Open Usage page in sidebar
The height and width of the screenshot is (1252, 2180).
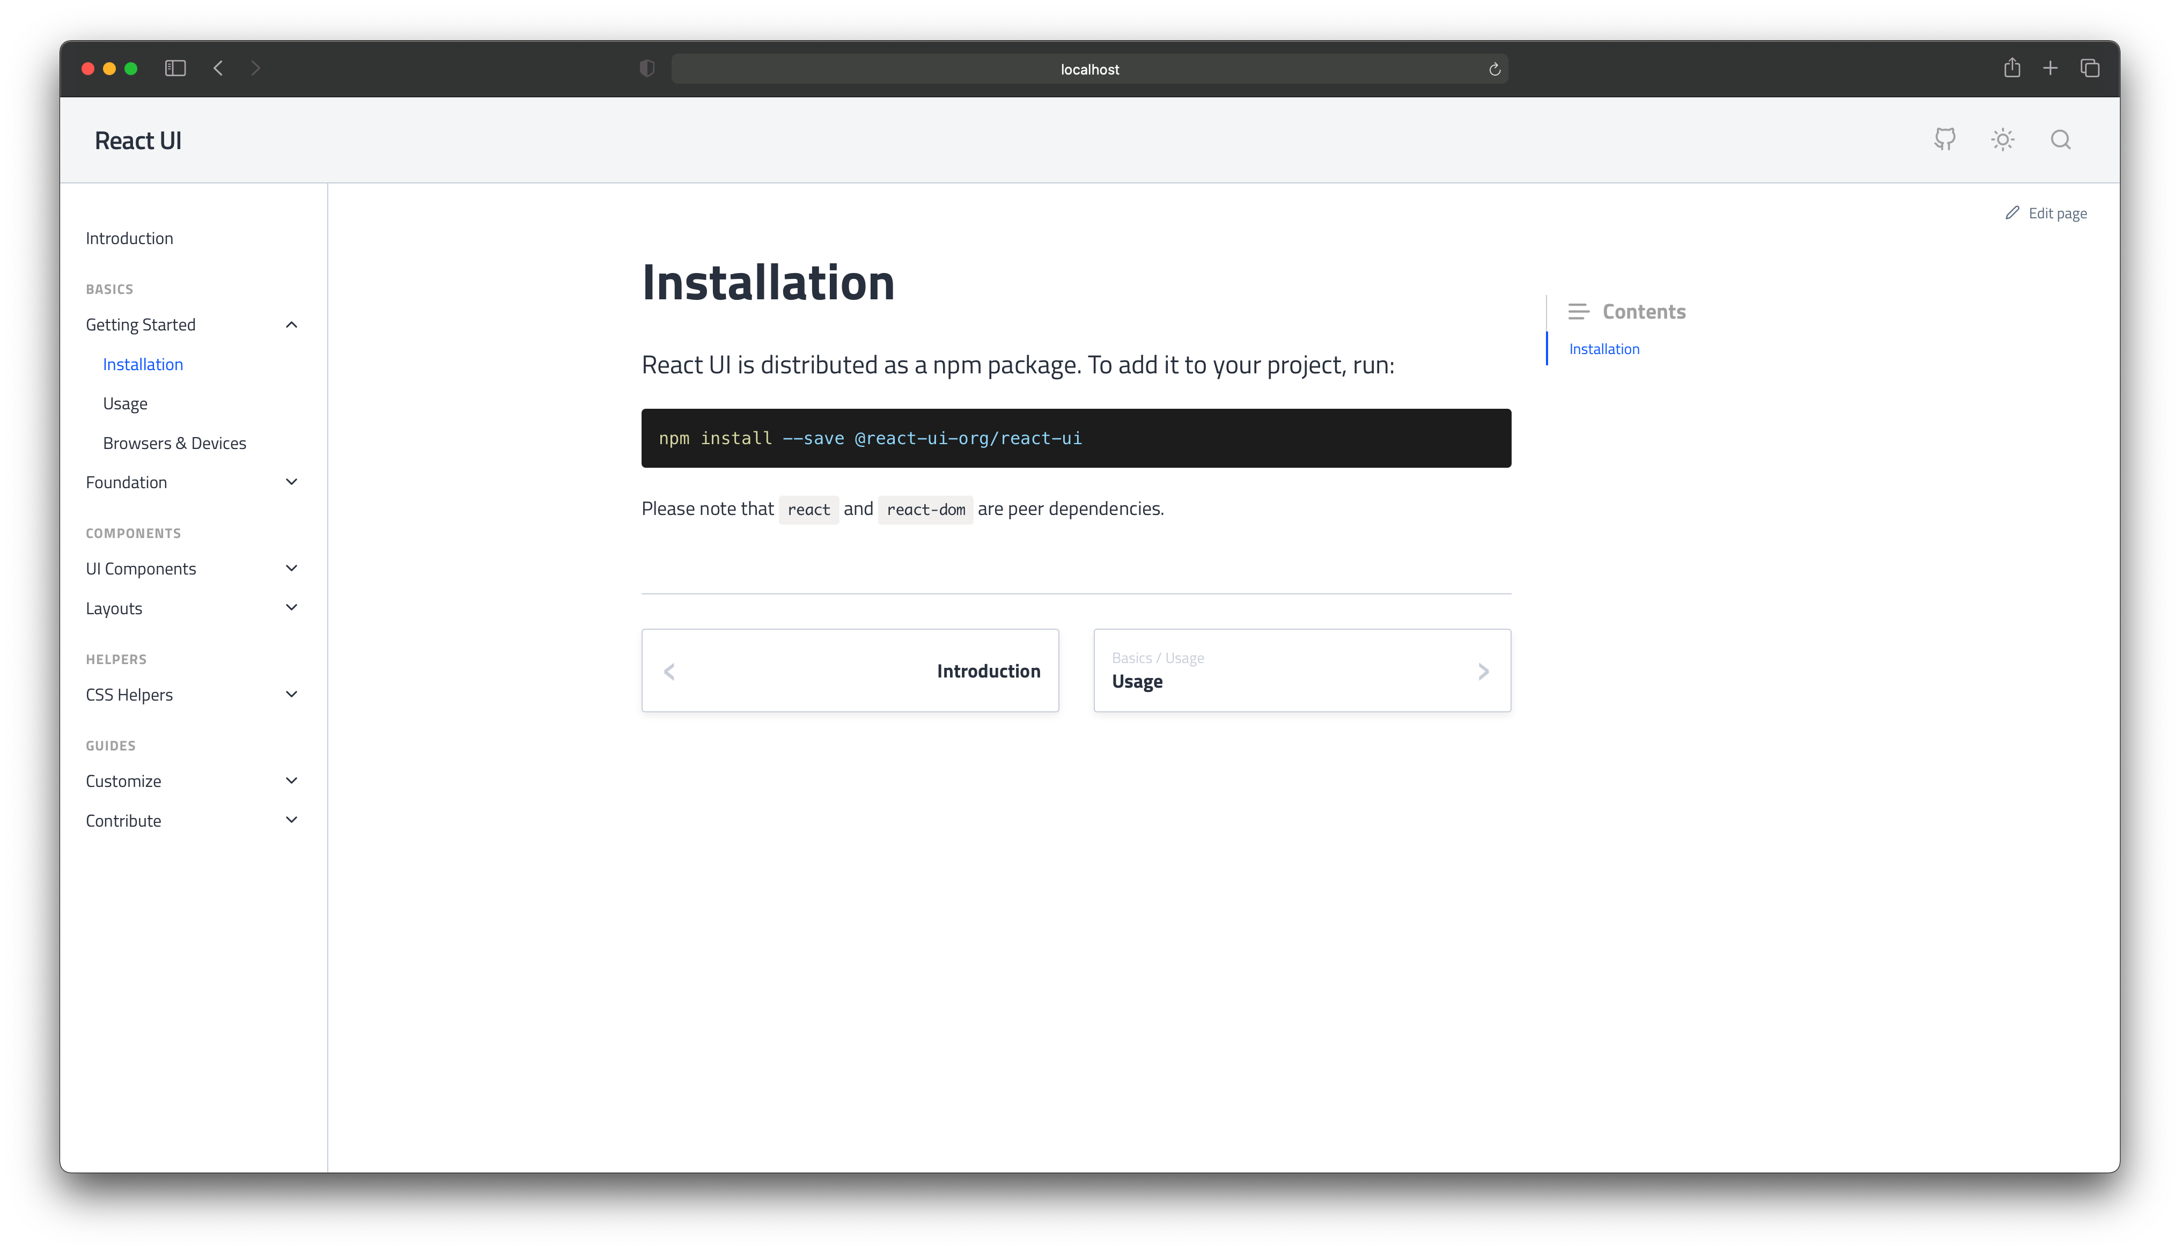pos(126,404)
